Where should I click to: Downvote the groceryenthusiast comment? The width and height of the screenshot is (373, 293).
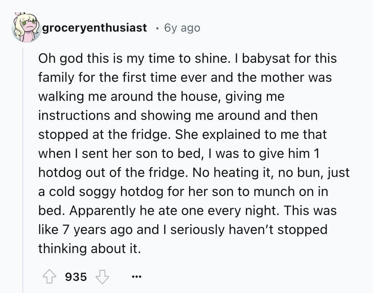click(102, 277)
